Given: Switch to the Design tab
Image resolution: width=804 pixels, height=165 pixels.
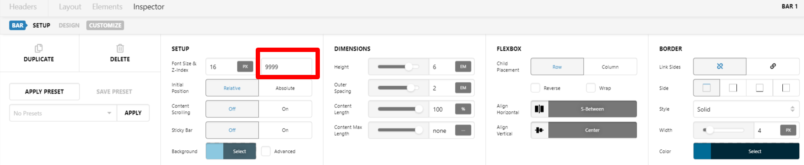Looking at the screenshot, I should tap(69, 26).
